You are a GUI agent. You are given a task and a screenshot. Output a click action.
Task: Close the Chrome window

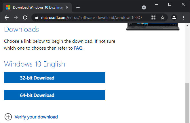[183, 5]
